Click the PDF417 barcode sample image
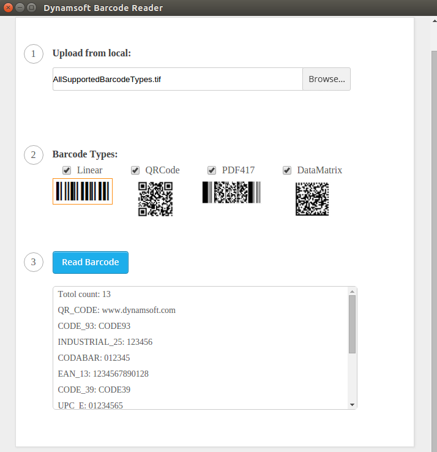The width and height of the screenshot is (437, 452). [231, 192]
